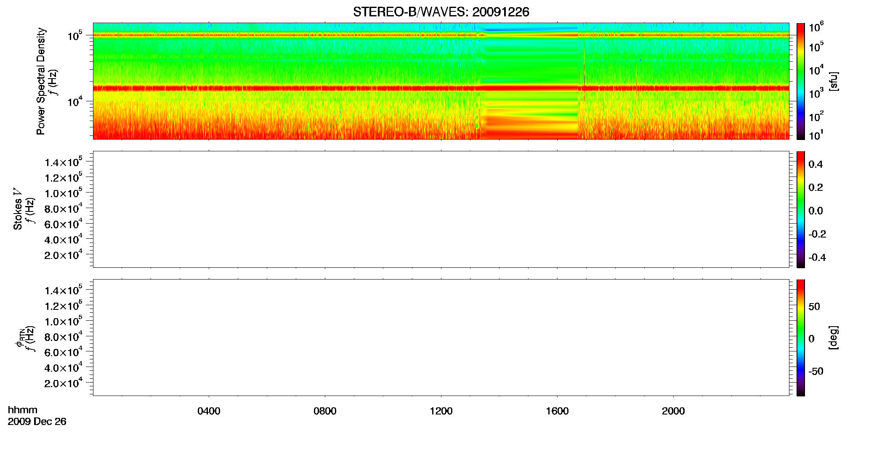Screen dimensions: 882x454
Task: Click the empty Stokes V plot panel
Action: tap(441, 209)
